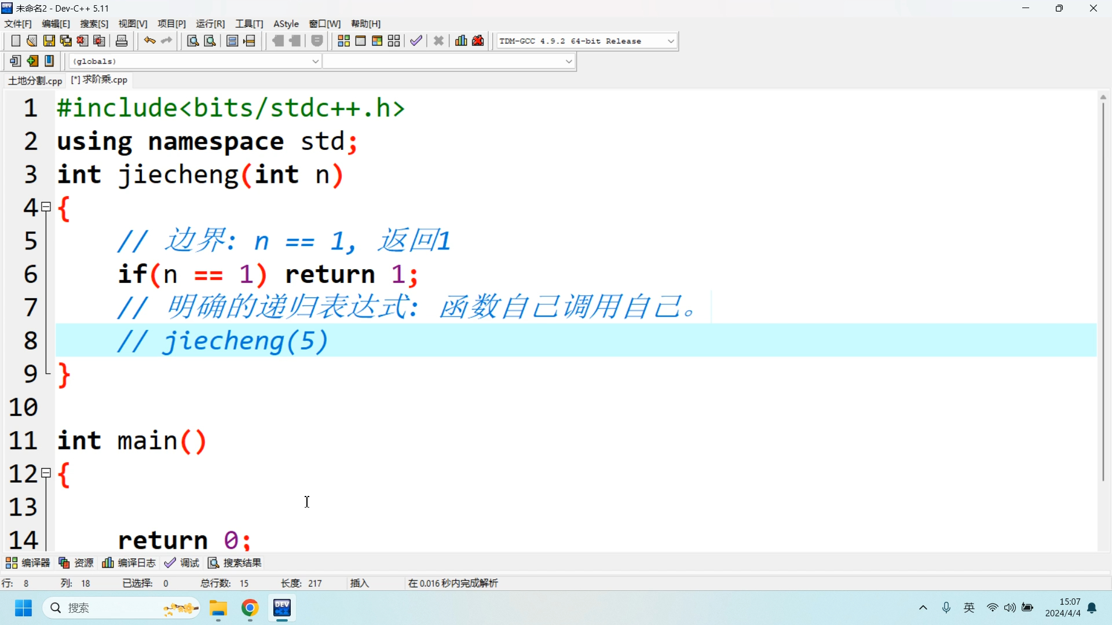The image size is (1112, 625).
Task: Click the Compile & Run icon
Action: point(377,41)
